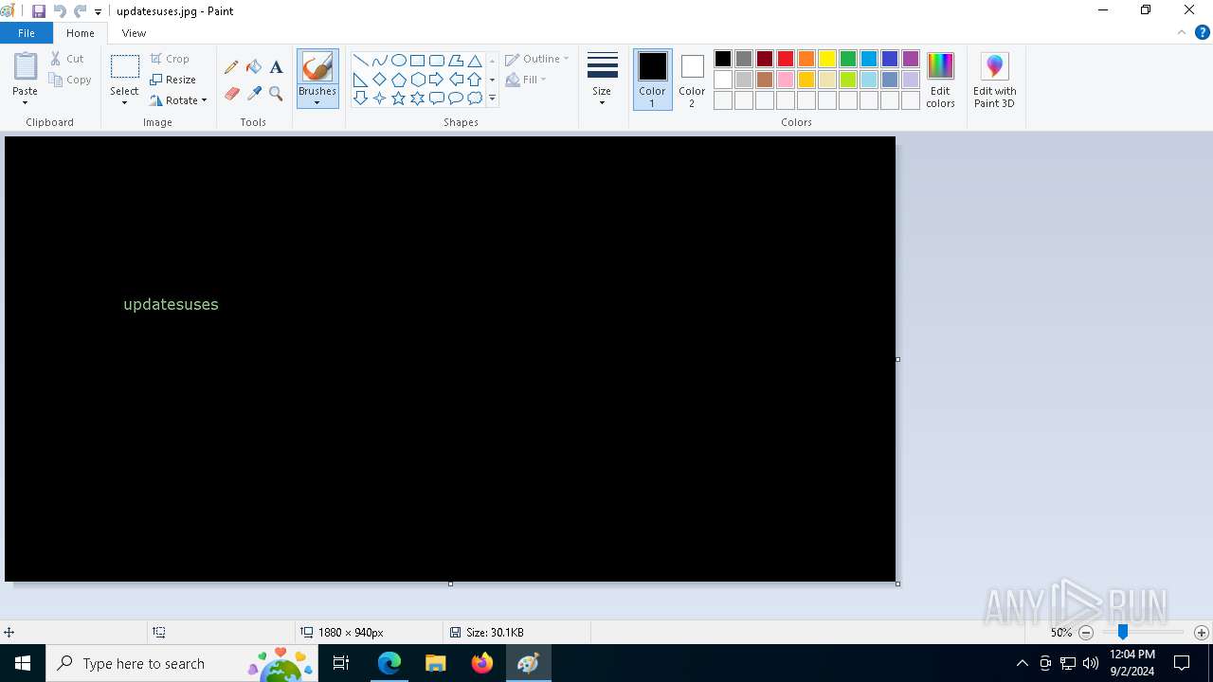Open the shape Outline dropdown
Screen dimensions: 1213x682
click(x=537, y=59)
